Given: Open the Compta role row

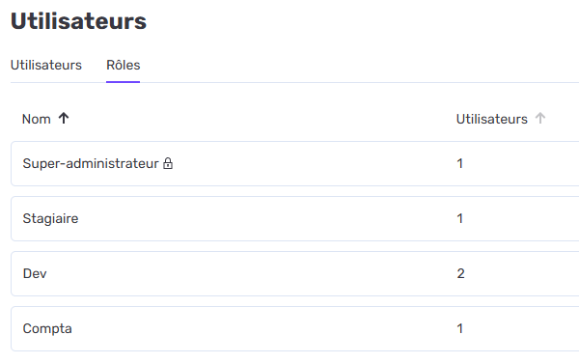Looking at the screenshot, I should click(295, 328).
